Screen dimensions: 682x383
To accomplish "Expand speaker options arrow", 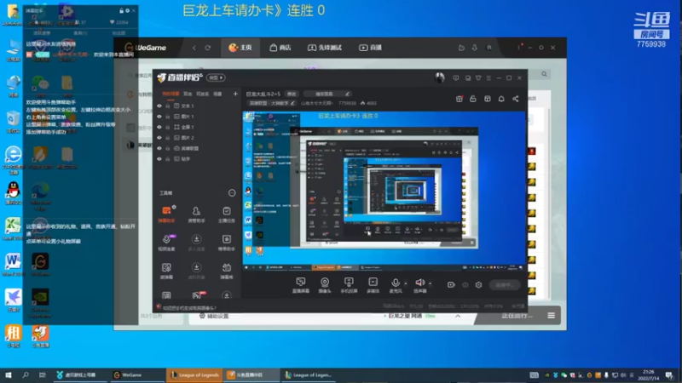I will coord(431,283).
